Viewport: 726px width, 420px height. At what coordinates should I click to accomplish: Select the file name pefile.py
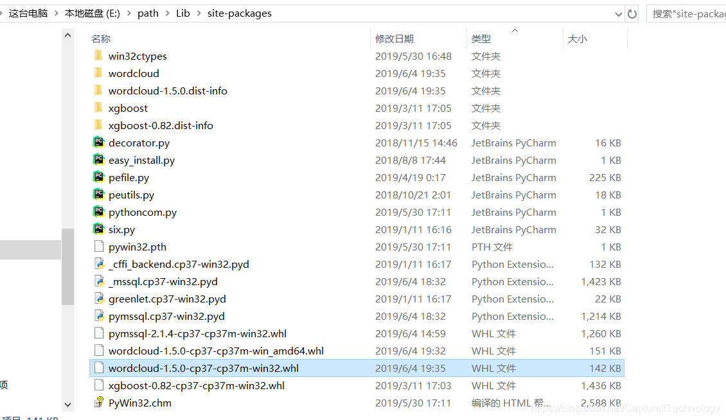(x=128, y=178)
